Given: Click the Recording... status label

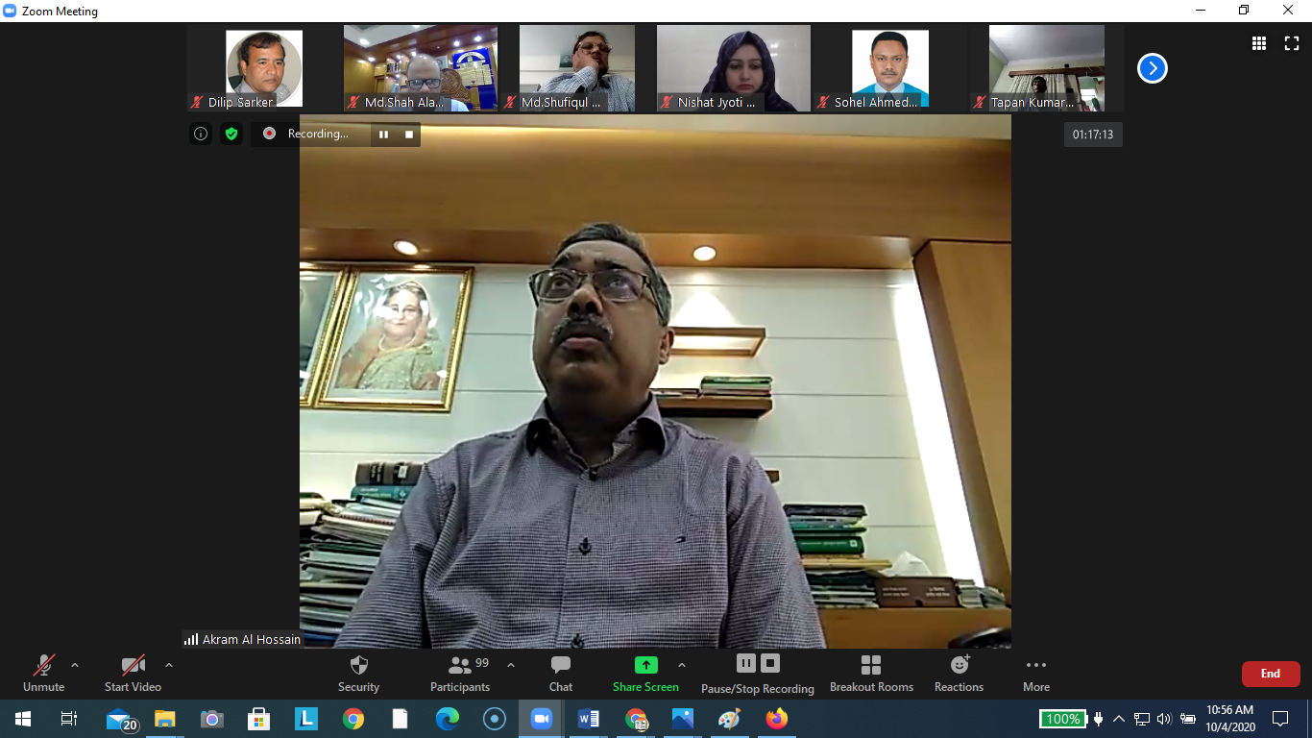Looking at the screenshot, I should pos(318,134).
